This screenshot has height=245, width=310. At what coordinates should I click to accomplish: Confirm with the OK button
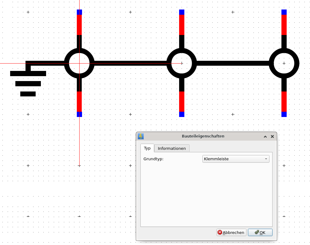pyautogui.click(x=260, y=232)
